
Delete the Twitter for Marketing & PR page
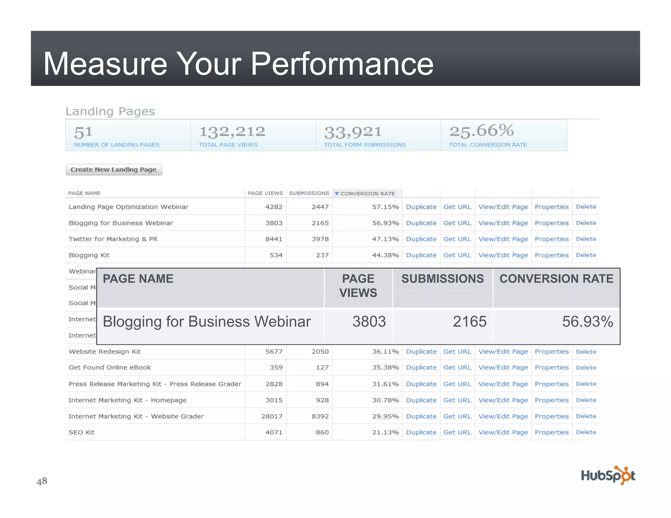click(x=586, y=239)
